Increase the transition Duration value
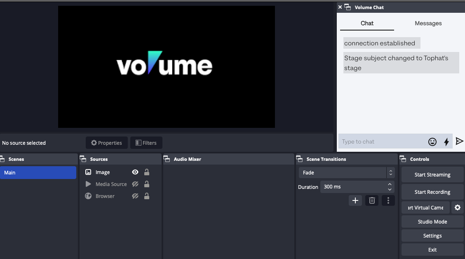 coord(390,184)
